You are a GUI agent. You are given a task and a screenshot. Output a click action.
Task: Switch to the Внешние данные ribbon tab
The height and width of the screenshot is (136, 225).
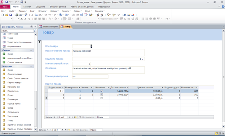[x=58, y=6]
